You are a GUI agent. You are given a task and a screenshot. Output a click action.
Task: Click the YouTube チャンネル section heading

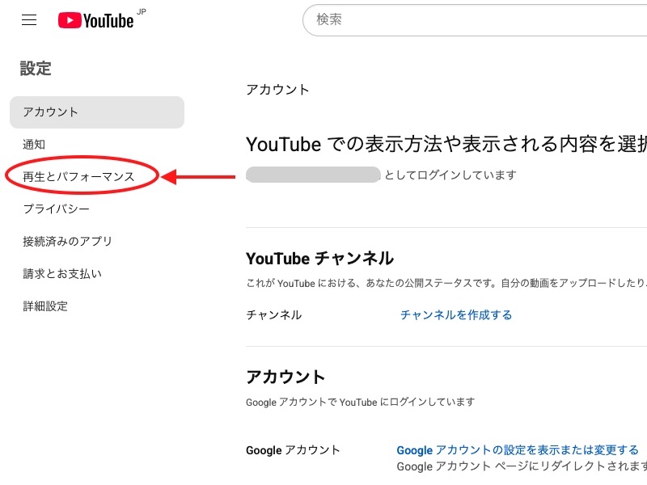(319, 258)
